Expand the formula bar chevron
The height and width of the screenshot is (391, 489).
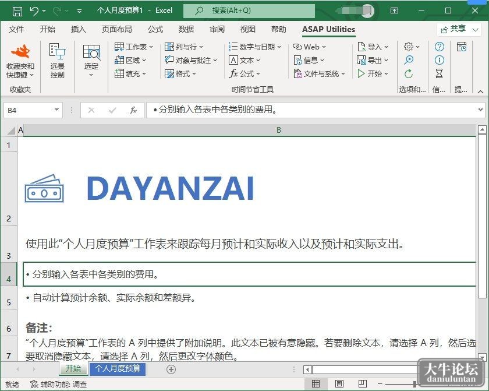coord(480,110)
